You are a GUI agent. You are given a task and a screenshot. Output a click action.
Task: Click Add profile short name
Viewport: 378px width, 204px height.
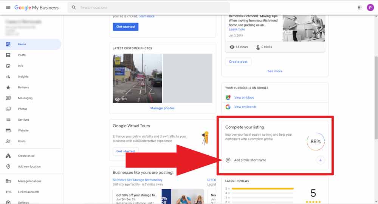(x=250, y=160)
